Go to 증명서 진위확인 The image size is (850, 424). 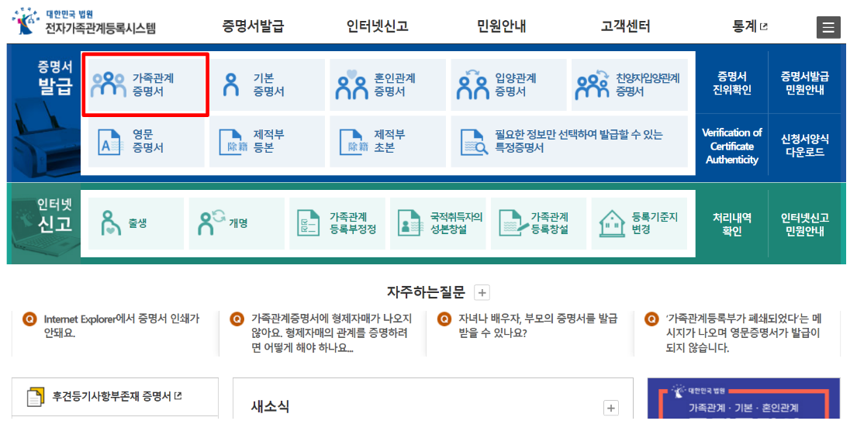coord(732,82)
